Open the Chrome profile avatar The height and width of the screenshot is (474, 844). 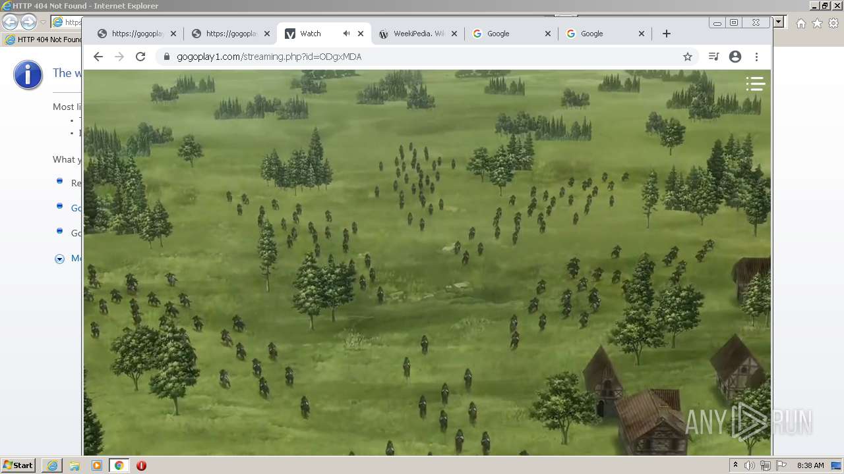coord(735,57)
